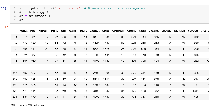
Task: Click the CHmRun column header
Action: pos(118,31)
